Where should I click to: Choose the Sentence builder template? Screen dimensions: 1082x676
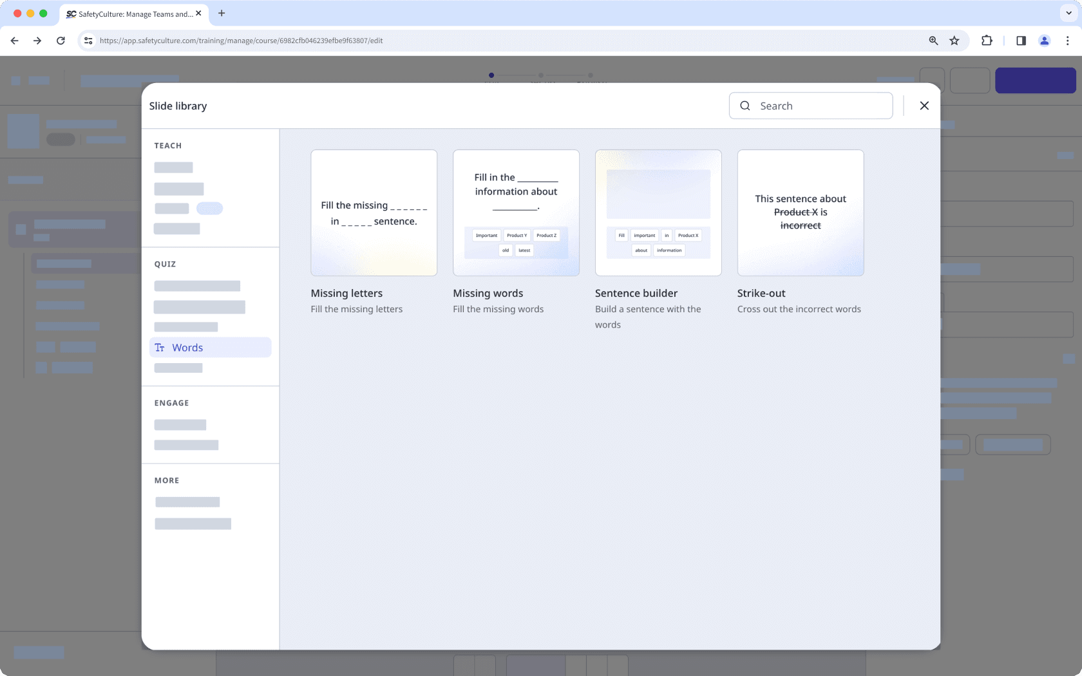coord(658,212)
